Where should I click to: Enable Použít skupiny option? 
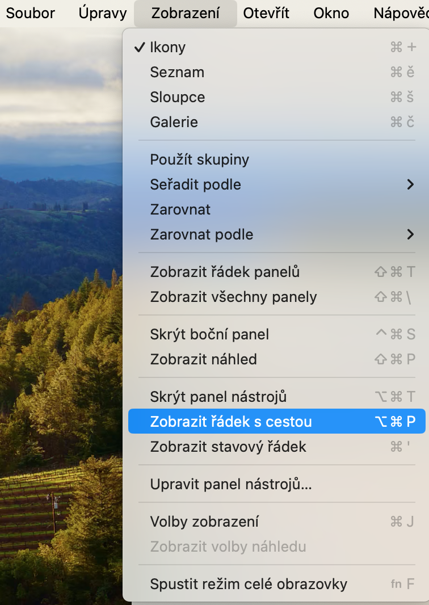point(200,159)
